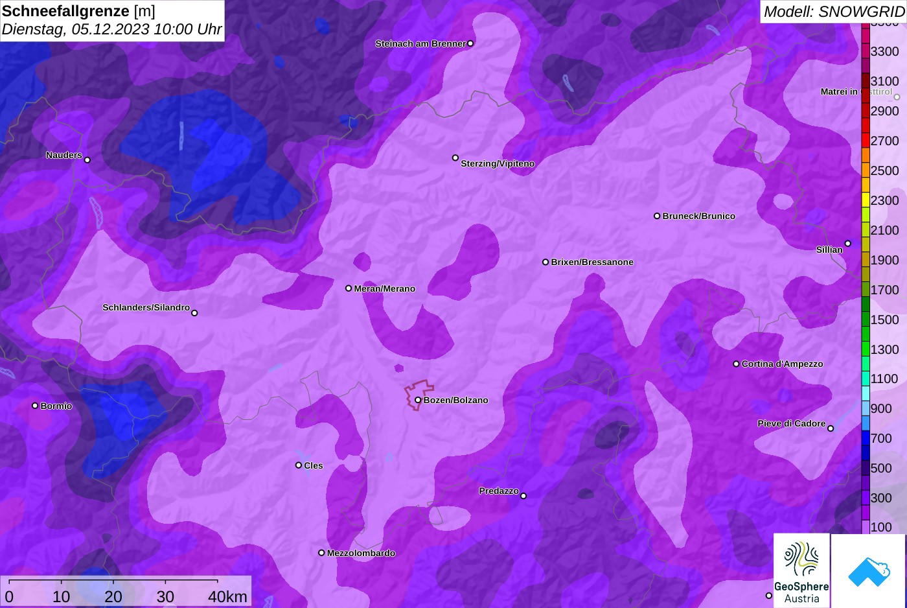This screenshot has height=608, width=907.
Task: Click the Sterzing/Vipiteno marker dot
Action: 455,158
